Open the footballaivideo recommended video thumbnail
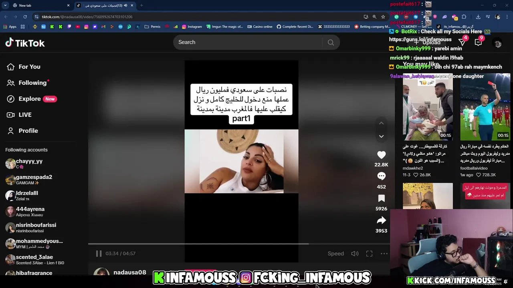 (485, 107)
